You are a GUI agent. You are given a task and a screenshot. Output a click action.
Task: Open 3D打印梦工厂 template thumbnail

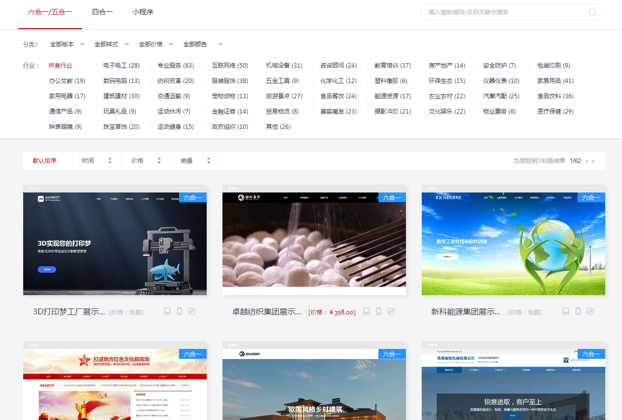[x=115, y=244]
